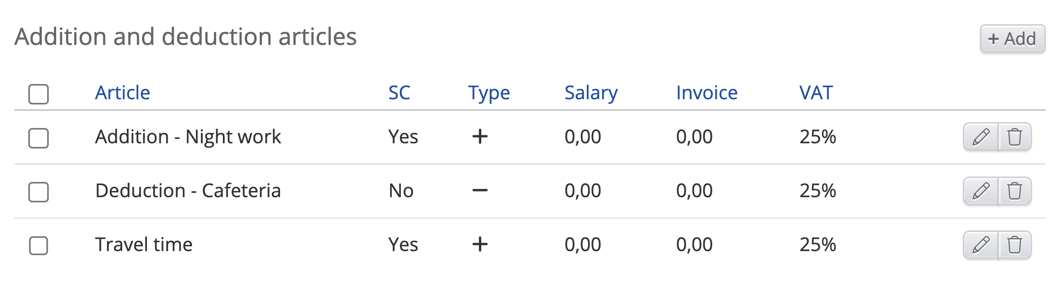This screenshot has height=283, width=1056.
Task: Sort by the VAT column header
Action: (816, 93)
